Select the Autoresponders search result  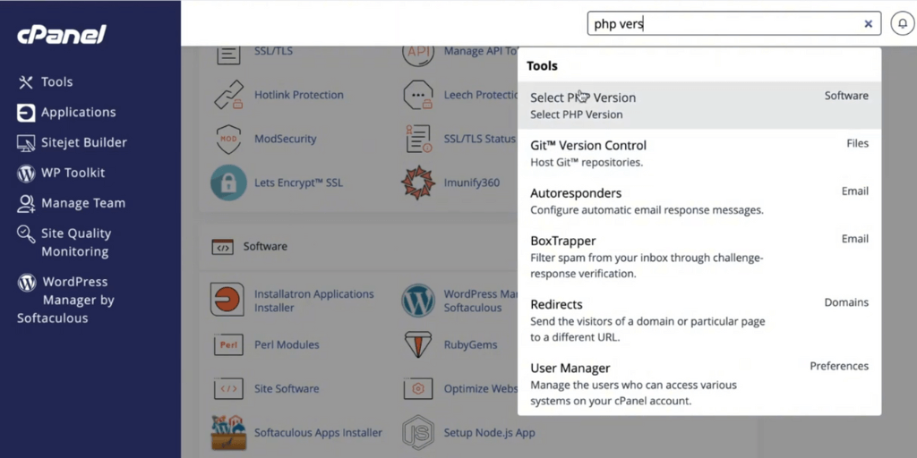coord(699,201)
